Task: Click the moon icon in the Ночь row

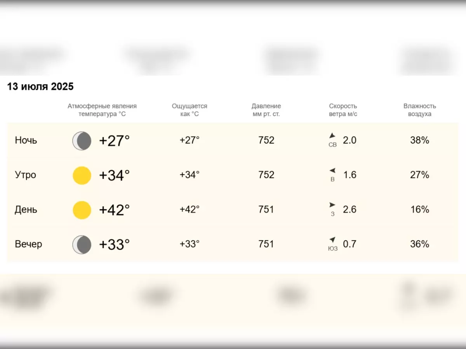Action: coord(82,141)
